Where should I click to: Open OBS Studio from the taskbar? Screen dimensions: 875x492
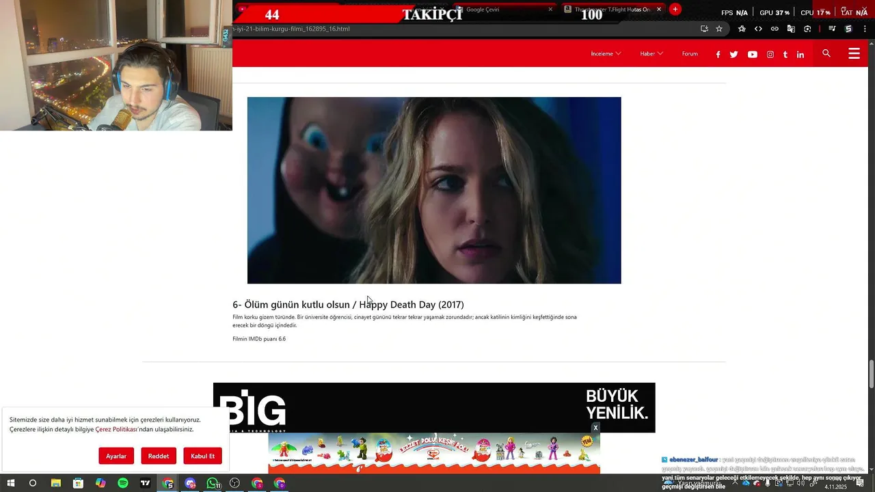tap(235, 483)
